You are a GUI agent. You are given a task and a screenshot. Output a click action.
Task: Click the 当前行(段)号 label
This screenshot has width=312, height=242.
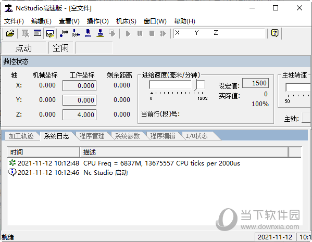[x=160, y=114]
